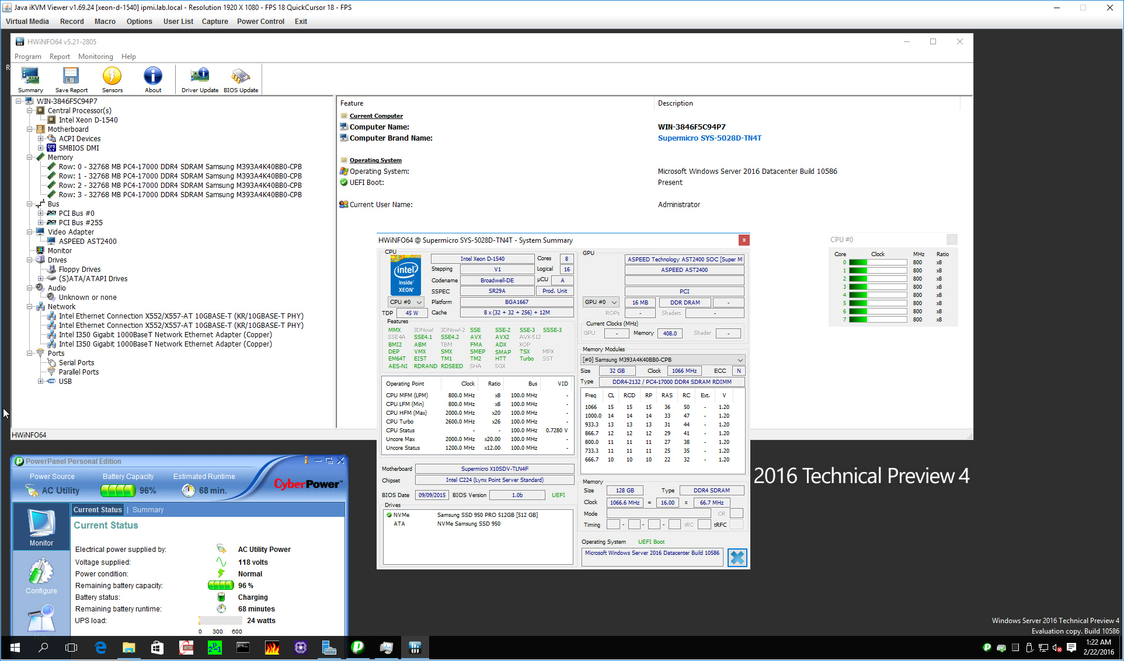Image resolution: width=1124 pixels, height=661 pixels.
Task: Click the Supermicro SYS-5028D-TN4T link
Action: click(709, 138)
